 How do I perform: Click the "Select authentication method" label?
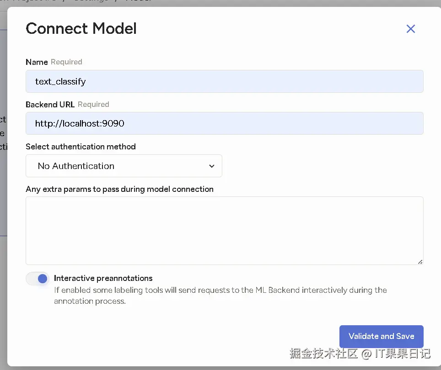pyautogui.click(x=81, y=147)
